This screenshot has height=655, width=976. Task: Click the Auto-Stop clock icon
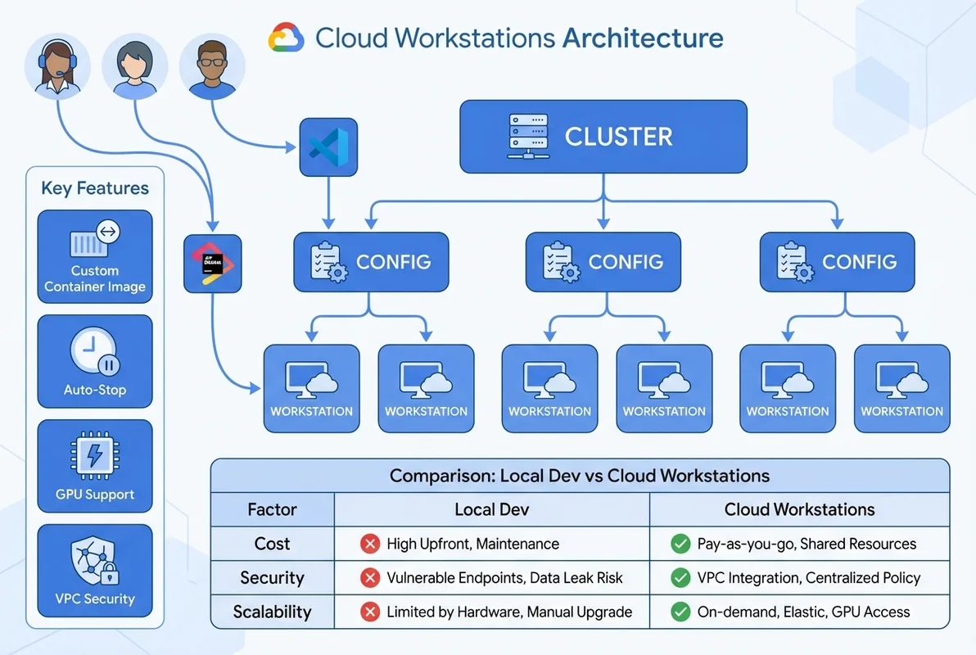(94, 350)
